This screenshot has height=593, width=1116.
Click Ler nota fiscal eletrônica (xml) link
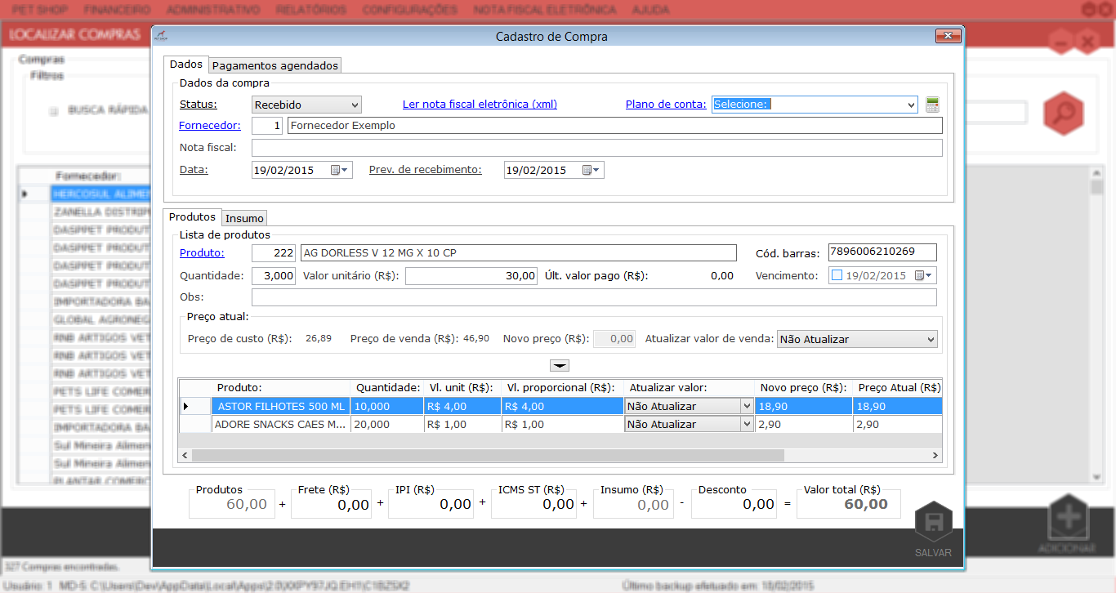tap(480, 105)
